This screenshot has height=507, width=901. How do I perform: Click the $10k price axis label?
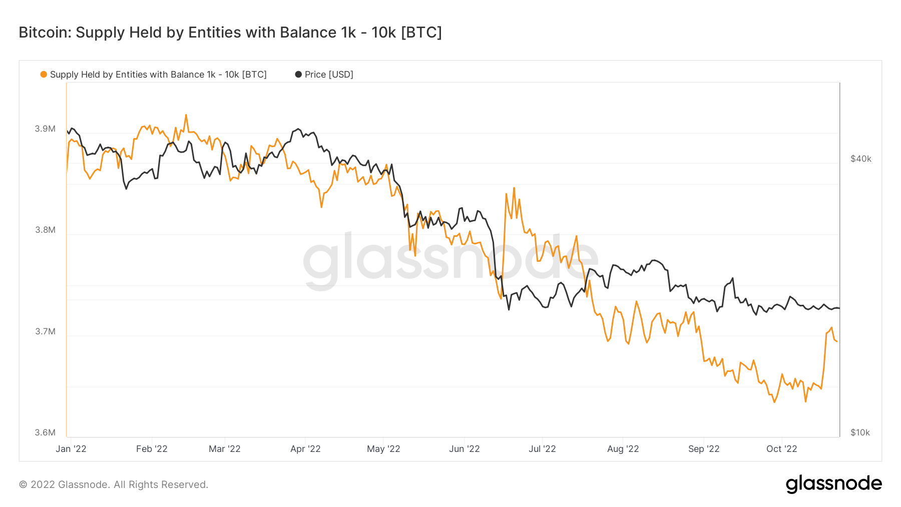[860, 432]
